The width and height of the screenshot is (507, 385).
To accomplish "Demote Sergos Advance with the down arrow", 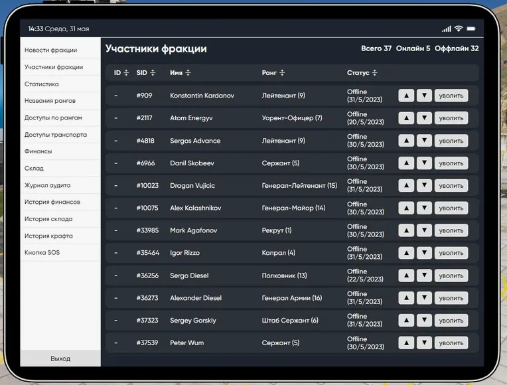I will click(x=424, y=141).
